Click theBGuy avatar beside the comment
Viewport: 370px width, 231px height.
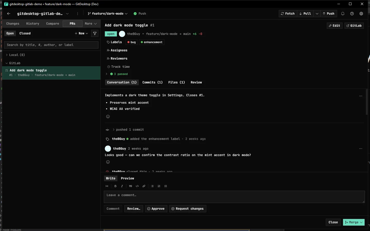pos(108,149)
